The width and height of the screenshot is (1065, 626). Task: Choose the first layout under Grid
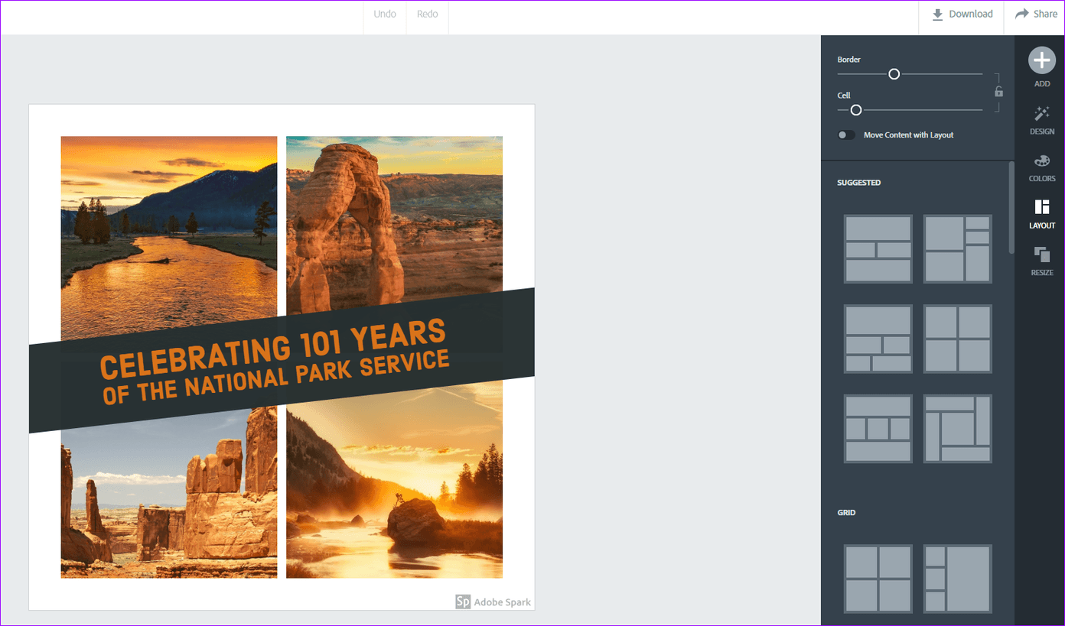click(x=878, y=579)
